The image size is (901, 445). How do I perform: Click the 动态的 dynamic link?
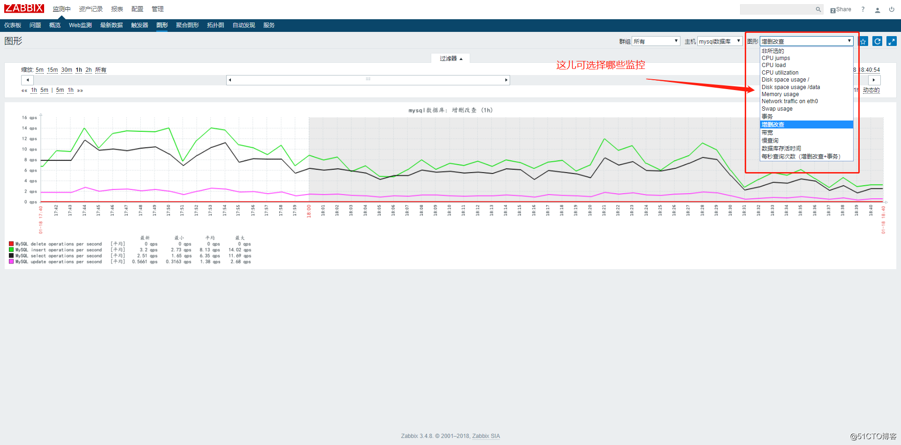point(871,90)
